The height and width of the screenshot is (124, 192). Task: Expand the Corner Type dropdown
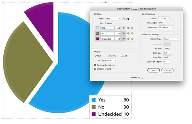tap(171, 39)
